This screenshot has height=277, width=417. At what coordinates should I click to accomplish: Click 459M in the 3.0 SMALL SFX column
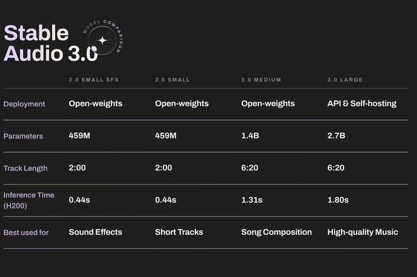pos(79,136)
